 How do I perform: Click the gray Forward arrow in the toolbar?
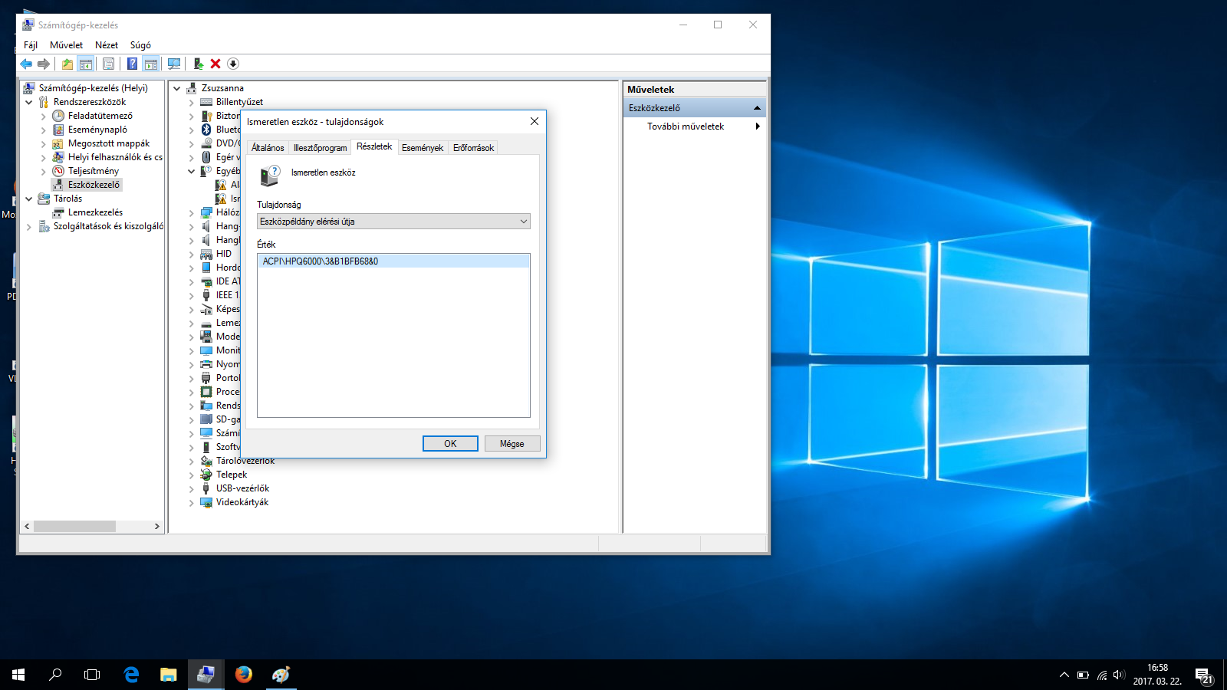44,64
